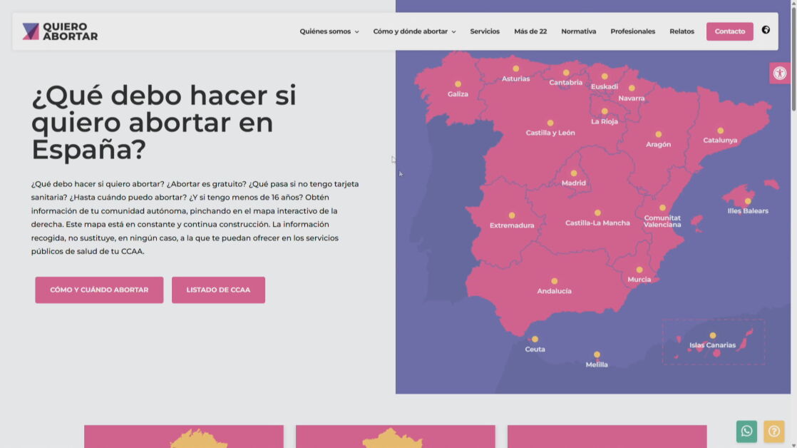Click the page vertical scrollbar
The width and height of the screenshot is (797, 448).
pyautogui.click(x=793, y=214)
